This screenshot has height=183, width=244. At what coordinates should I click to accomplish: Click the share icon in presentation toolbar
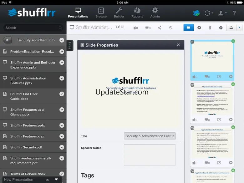click(x=160, y=28)
